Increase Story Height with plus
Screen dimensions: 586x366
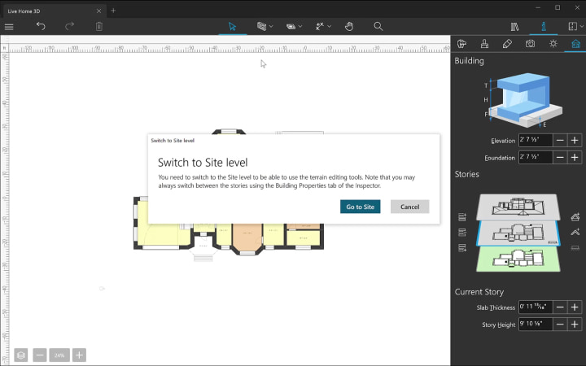(575, 325)
